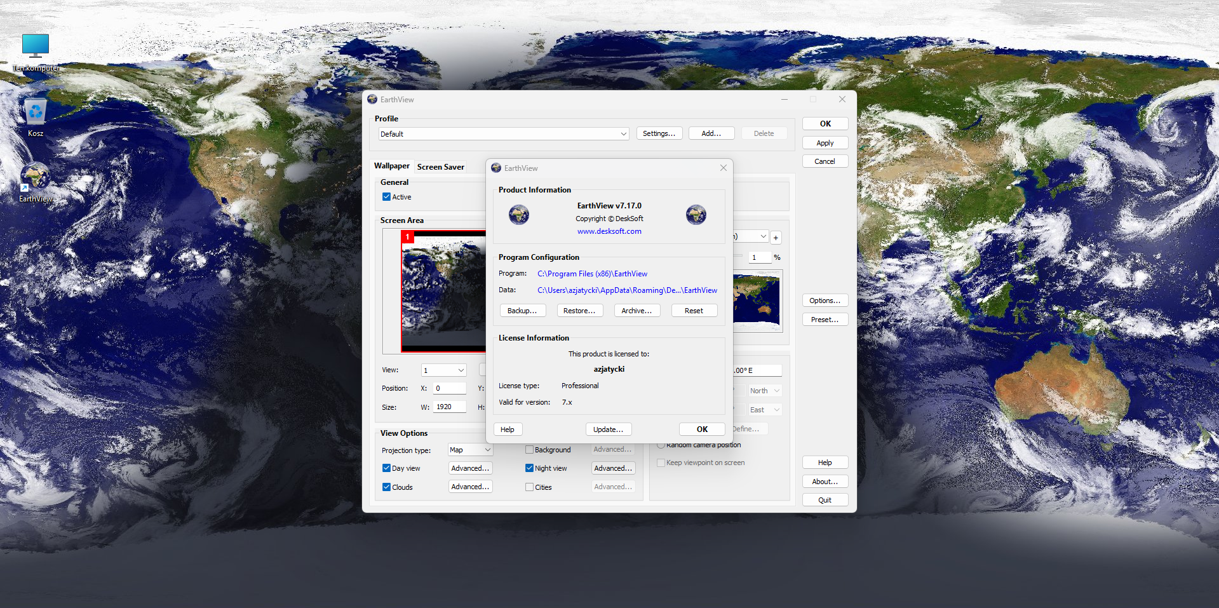Click the percent value field showing 1
The width and height of the screenshot is (1219, 608).
tap(760, 257)
